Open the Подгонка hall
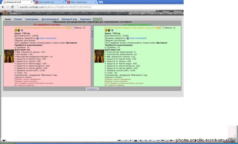238x144 pixels. pos(85,19)
